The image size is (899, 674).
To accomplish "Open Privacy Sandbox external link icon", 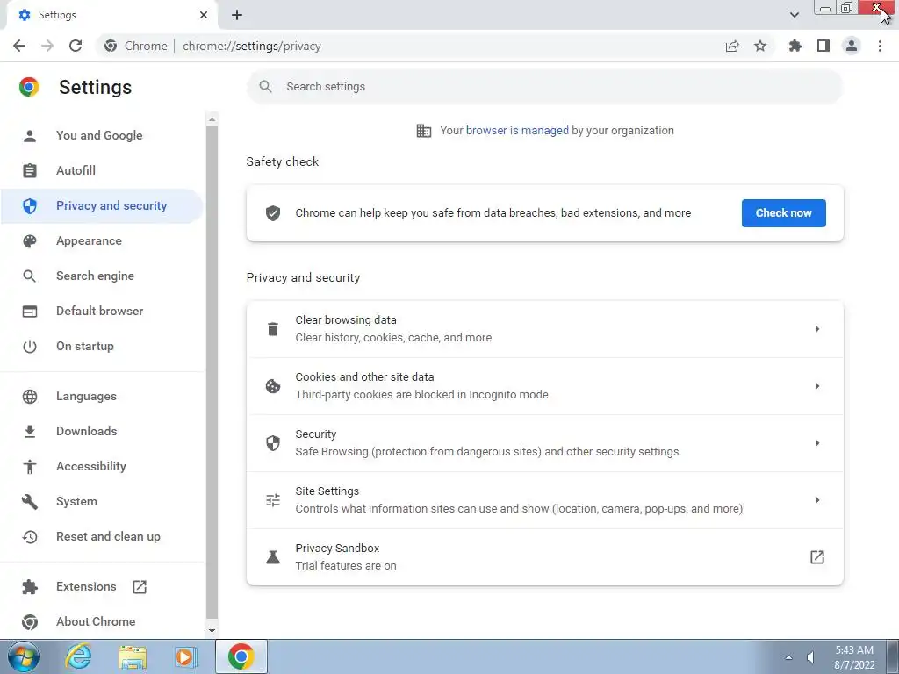I will [x=817, y=557].
